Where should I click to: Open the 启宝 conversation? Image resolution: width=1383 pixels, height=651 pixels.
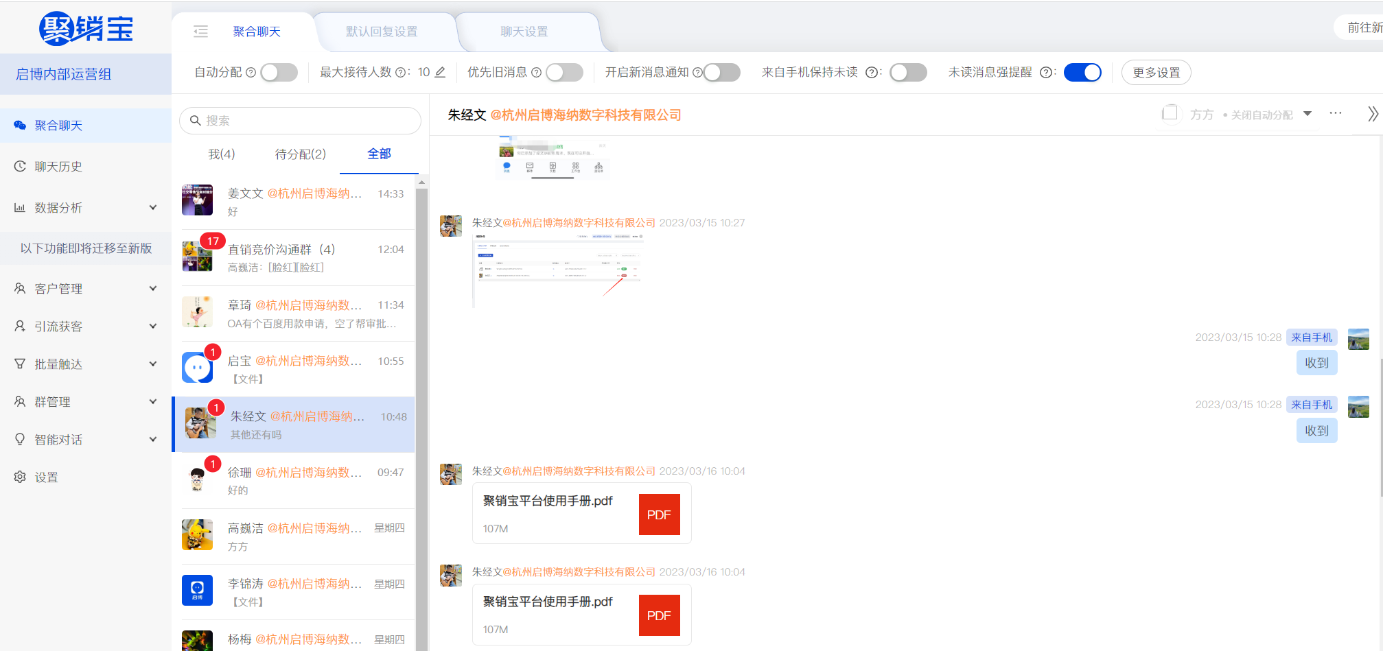pyautogui.click(x=297, y=369)
